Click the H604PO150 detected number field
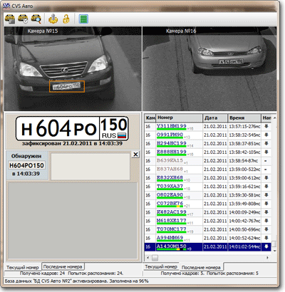Viewport: 285px width, 292px height. click(26, 165)
